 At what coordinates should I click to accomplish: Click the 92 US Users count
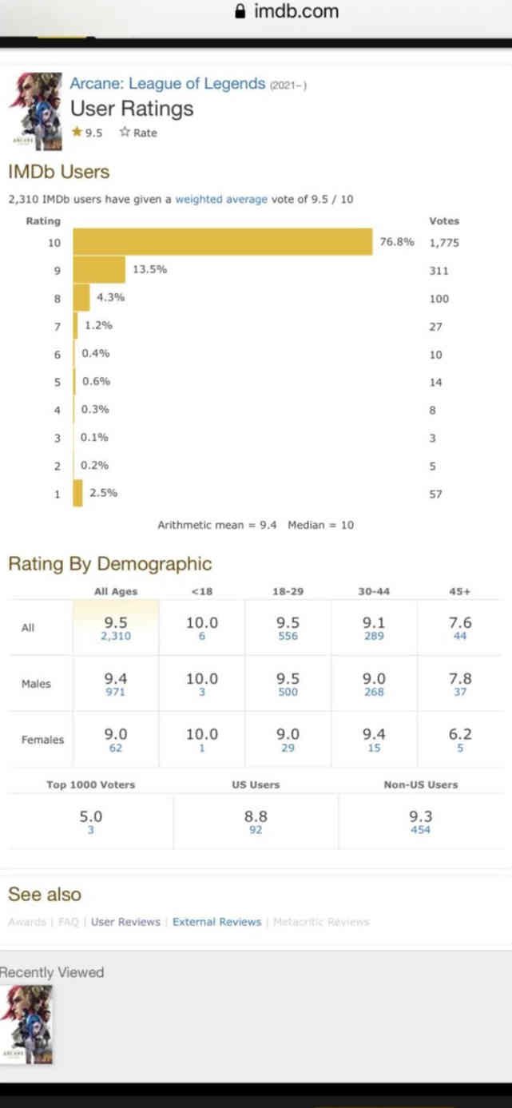point(256,830)
